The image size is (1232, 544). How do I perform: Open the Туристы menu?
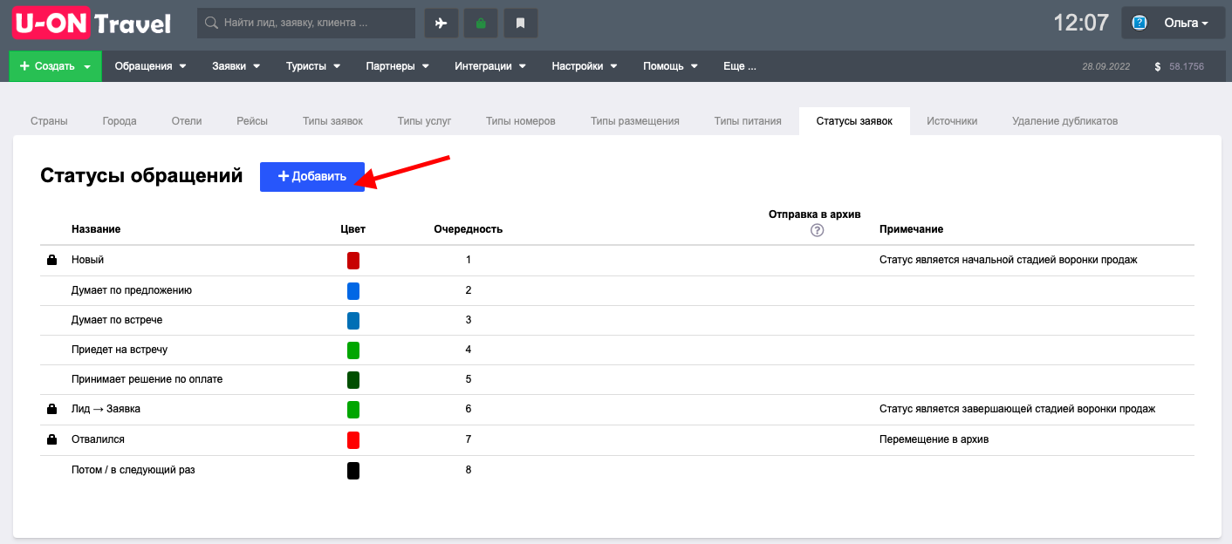pos(313,66)
